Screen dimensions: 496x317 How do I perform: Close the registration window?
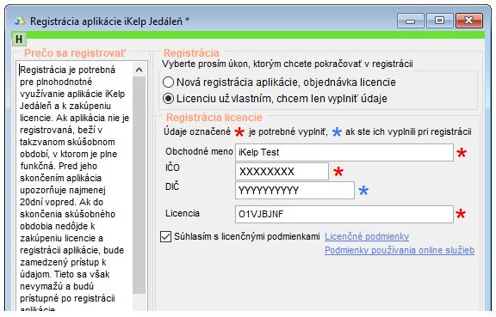(468, 21)
